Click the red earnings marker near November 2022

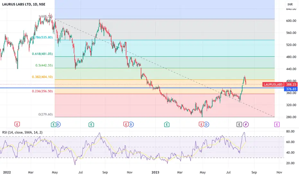coord(126,124)
